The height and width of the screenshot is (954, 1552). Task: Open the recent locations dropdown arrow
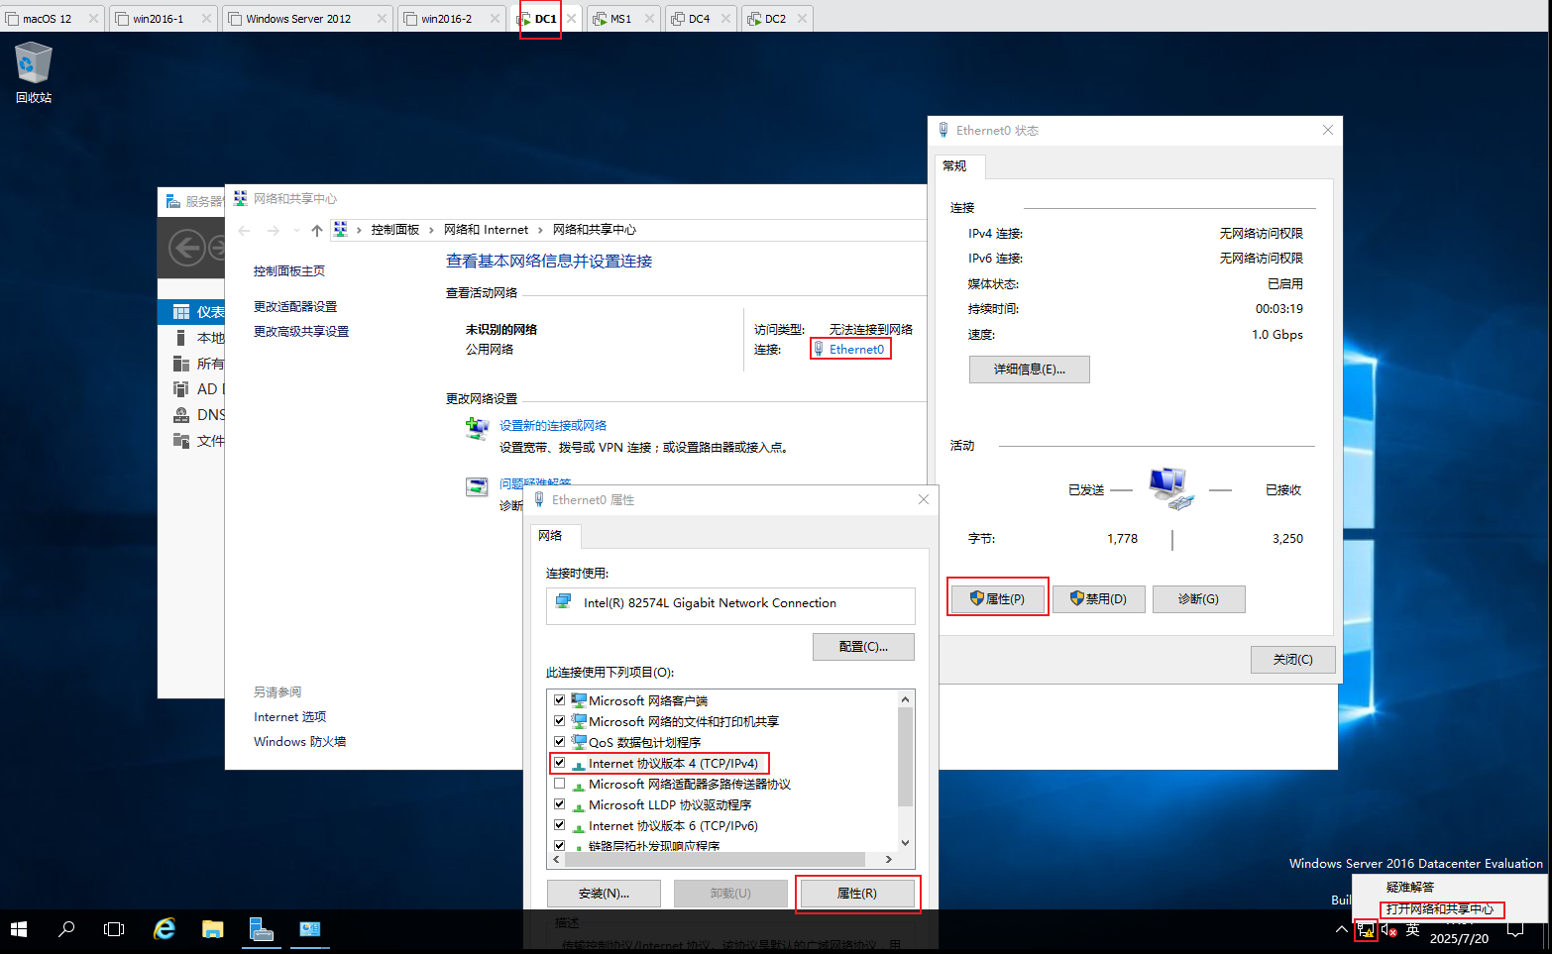296,230
